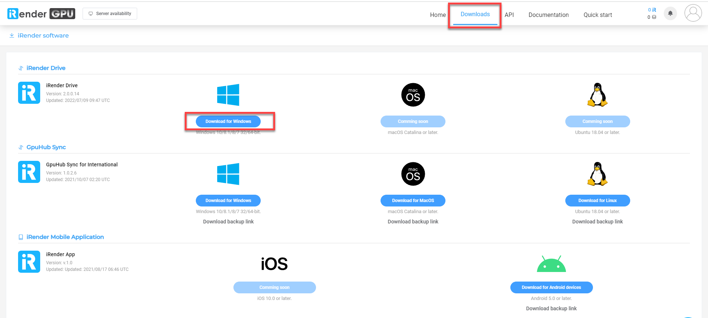
Task: Open the MacOS Download backup link
Action: pos(413,222)
